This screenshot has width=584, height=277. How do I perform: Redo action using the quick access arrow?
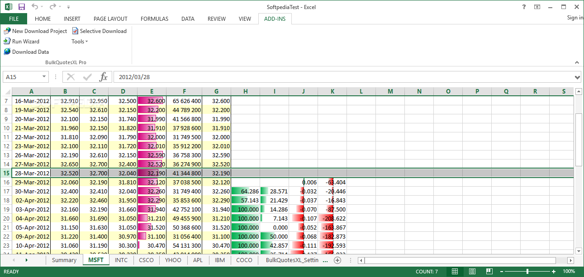[x=52, y=7]
